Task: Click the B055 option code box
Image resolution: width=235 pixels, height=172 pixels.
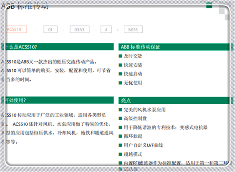Action: 133,29
